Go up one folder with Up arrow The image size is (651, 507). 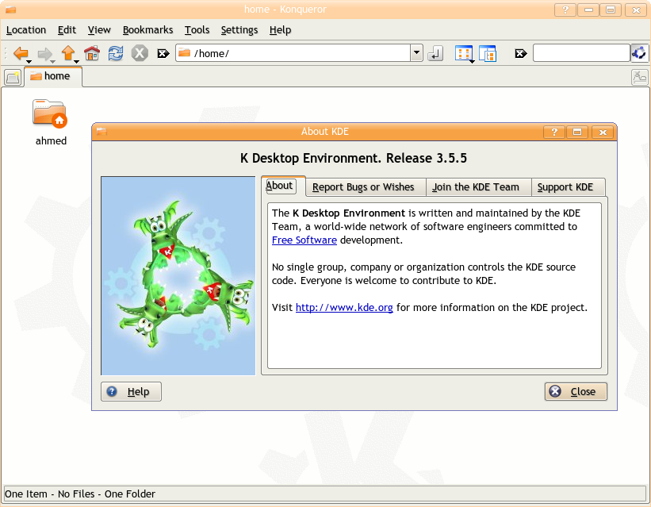68,53
